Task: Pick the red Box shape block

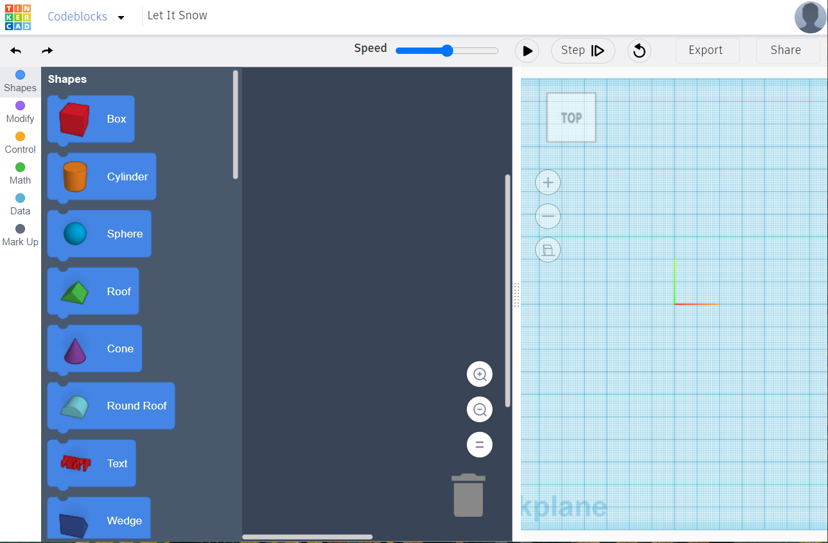Action: pyautogui.click(x=91, y=119)
